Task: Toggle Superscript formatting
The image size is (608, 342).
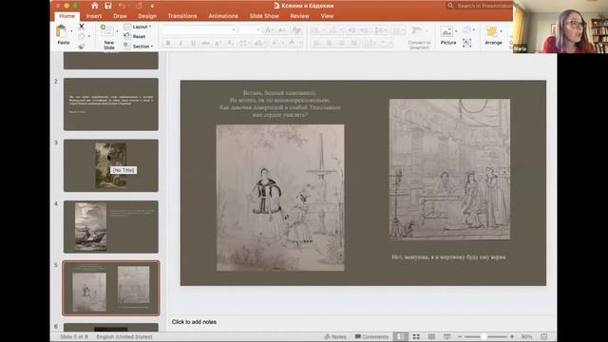Action: pos(218,43)
